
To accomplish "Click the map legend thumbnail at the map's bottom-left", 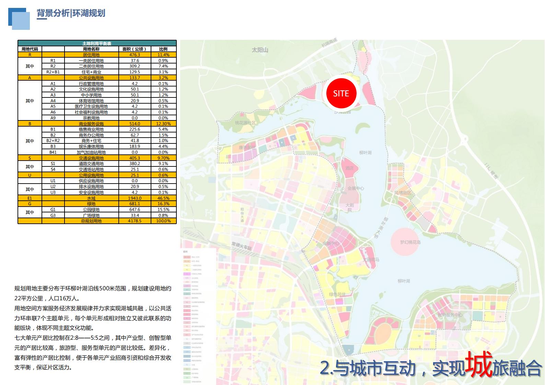I will click(x=198, y=316).
